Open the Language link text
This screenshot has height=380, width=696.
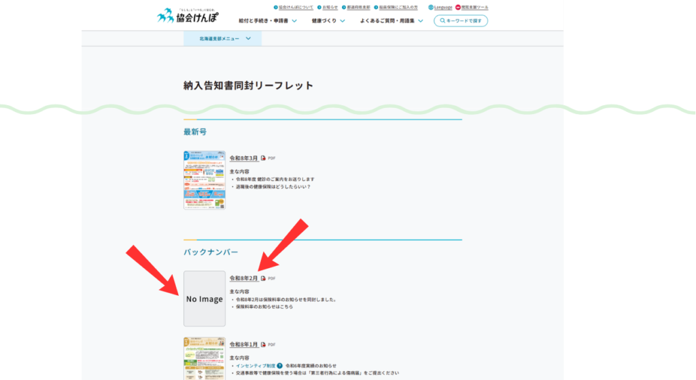tap(443, 7)
